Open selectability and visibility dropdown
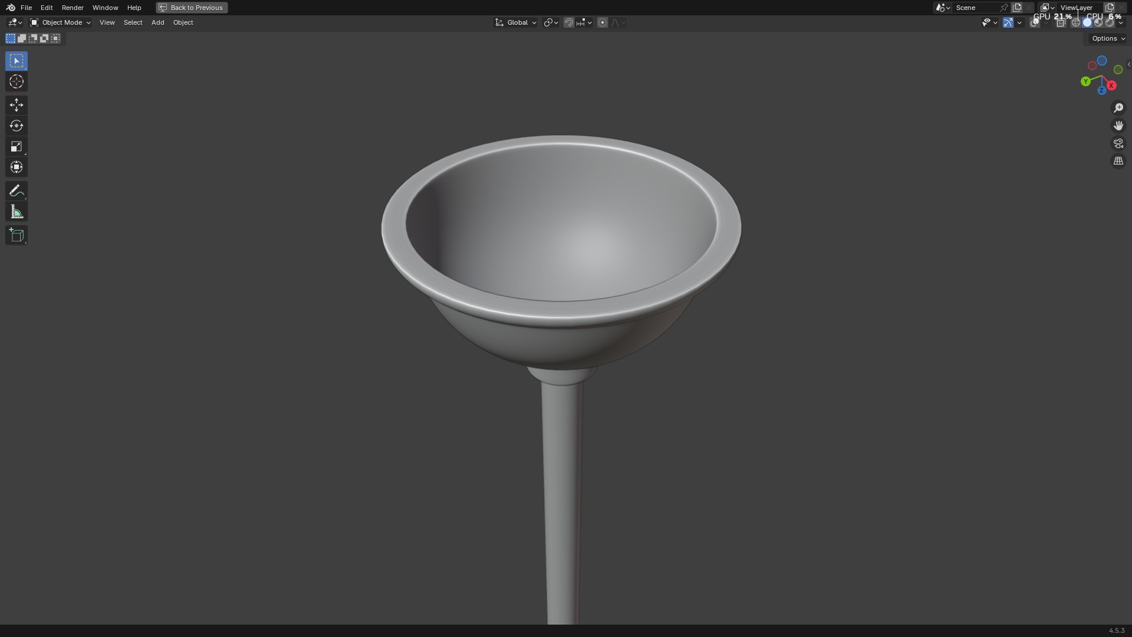 click(989, 22)
